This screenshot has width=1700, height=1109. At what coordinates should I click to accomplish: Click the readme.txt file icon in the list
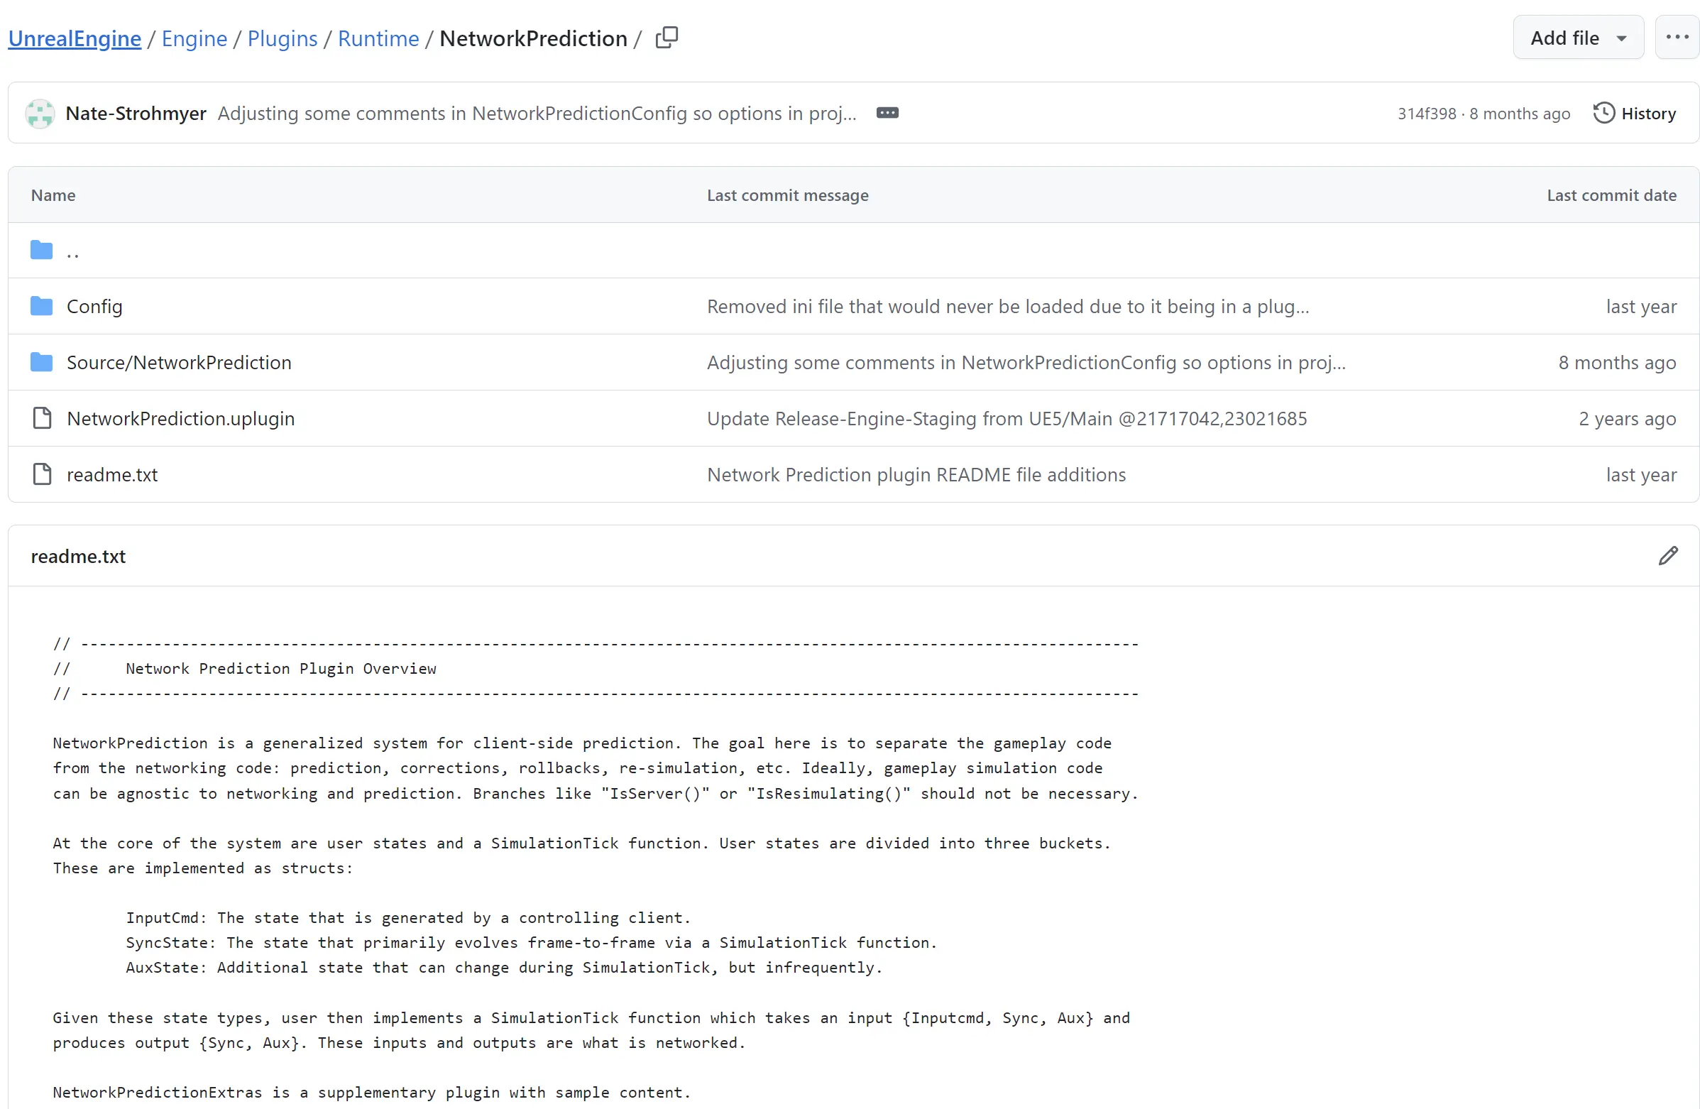[42, 474]
